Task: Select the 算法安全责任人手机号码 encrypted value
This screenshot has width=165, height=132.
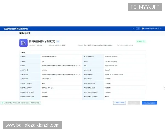Action: click(x=45, y=92)
